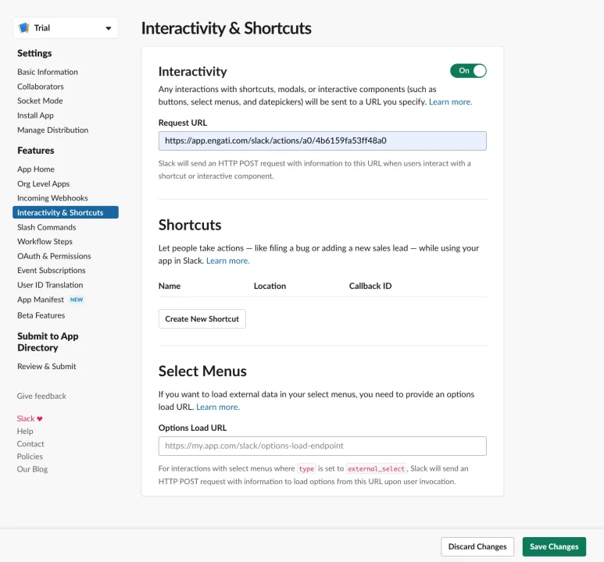Follow Learn more link under Shortcuts
The image size is (604, 562).
[x=228, y=261]
